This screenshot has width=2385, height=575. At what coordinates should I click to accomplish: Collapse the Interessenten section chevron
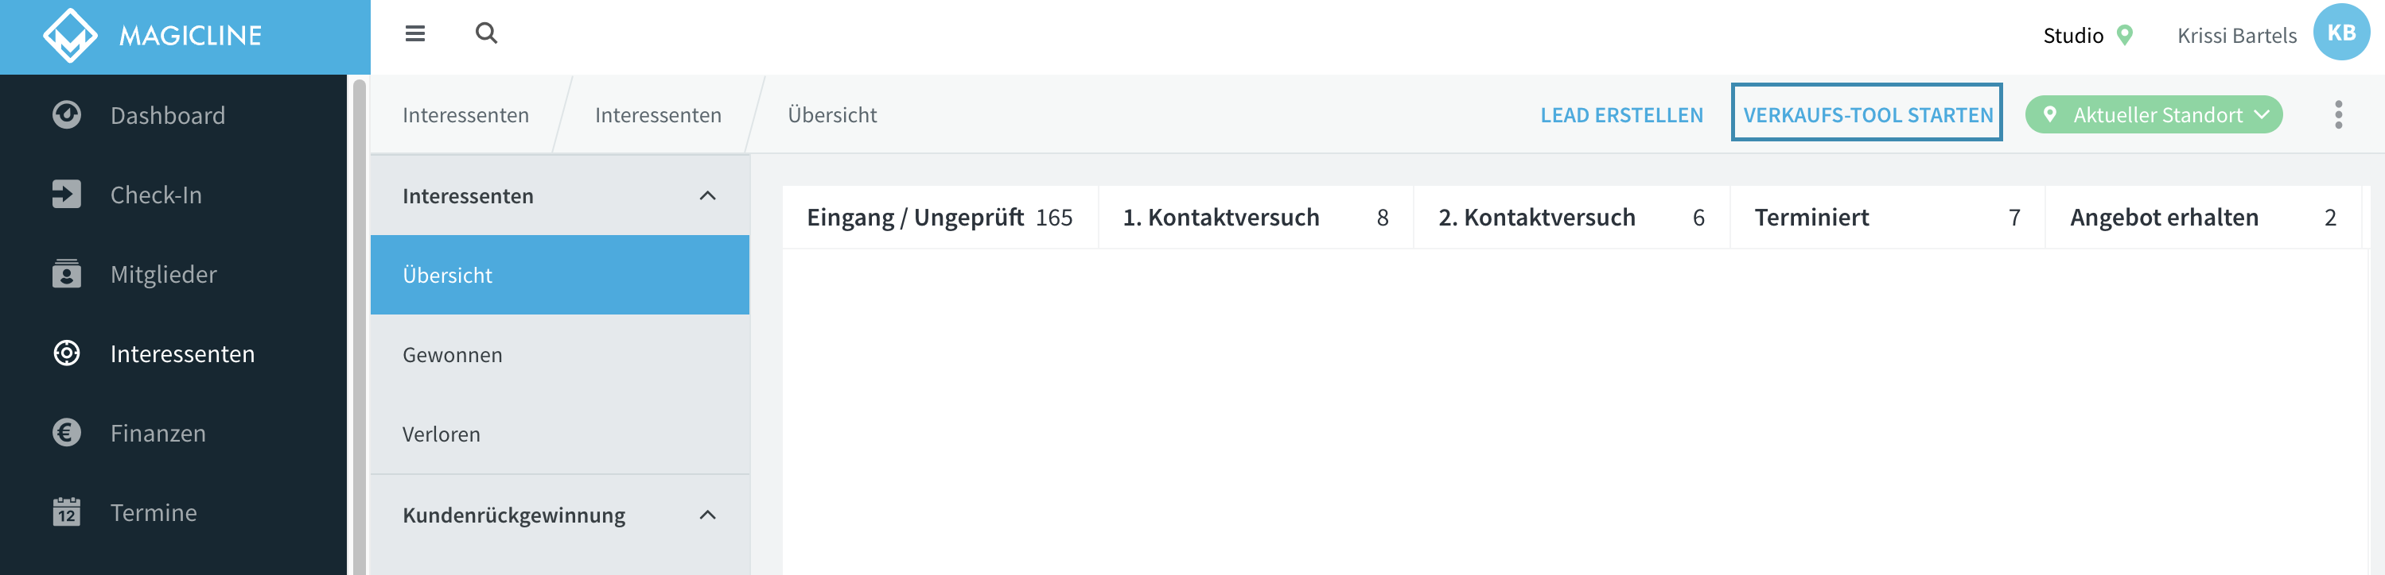(x=707, y=196)
